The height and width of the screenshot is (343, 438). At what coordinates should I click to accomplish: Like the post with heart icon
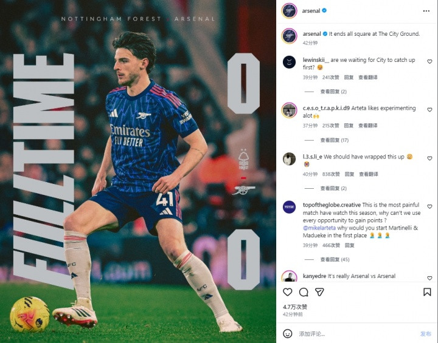click(x=287, y=292)
